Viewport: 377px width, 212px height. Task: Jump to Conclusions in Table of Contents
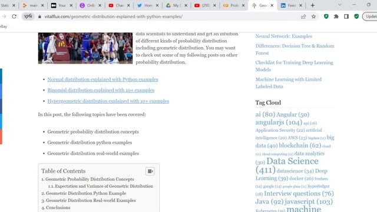[x=58, y=207]
